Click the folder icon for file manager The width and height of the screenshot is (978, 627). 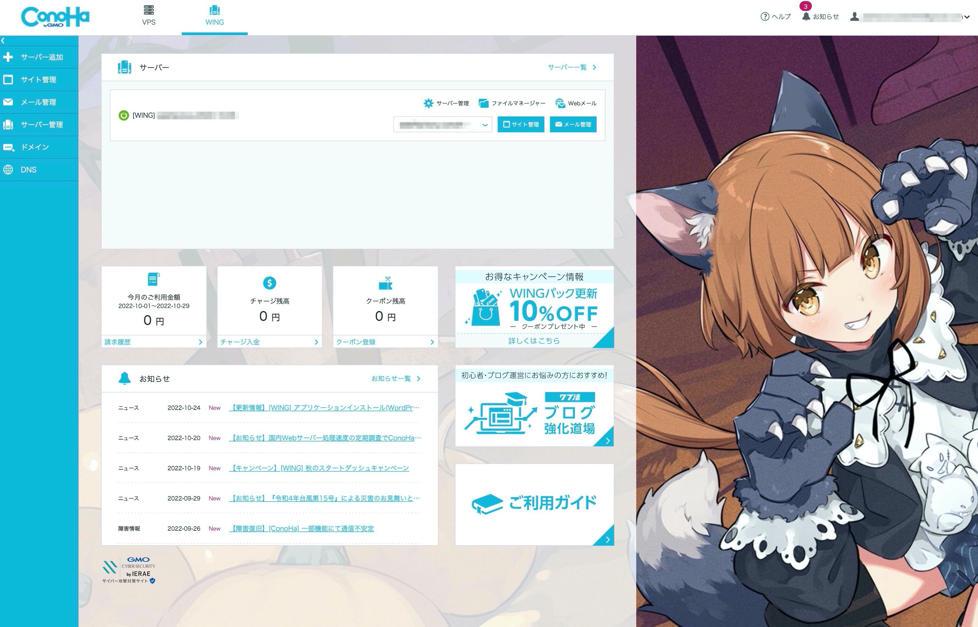click(484, 103)
